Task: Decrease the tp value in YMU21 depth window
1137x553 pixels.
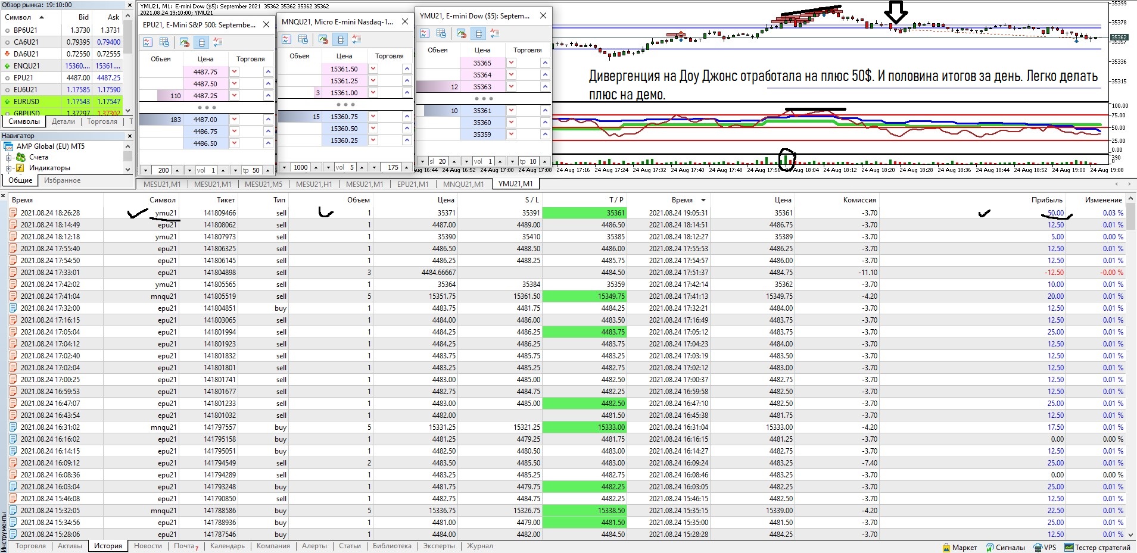Action: (x=512, y=161)
